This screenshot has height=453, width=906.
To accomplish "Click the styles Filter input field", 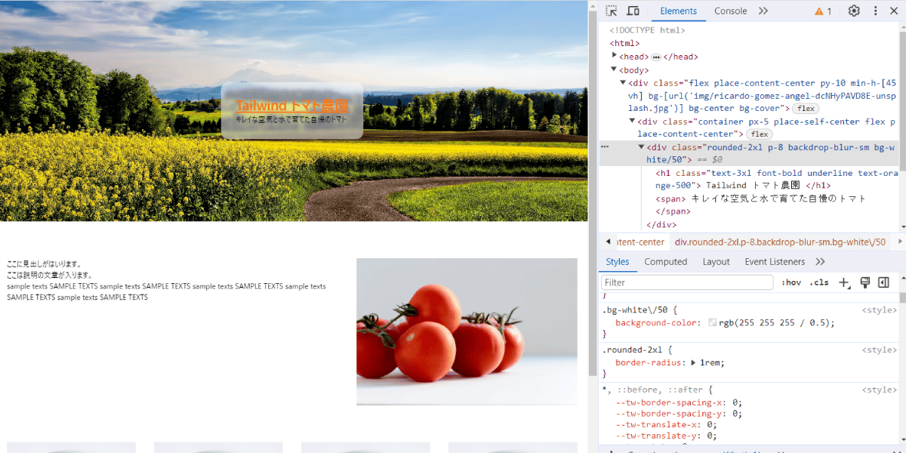I will click(x=687, y=282).
